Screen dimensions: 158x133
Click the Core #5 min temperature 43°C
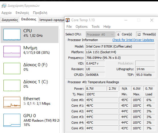pyautogui.click(x=124, y=128)
